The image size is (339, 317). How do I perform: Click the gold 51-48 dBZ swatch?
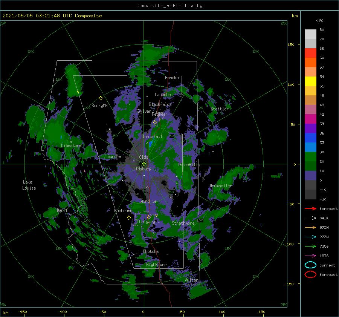coord(310,91)
